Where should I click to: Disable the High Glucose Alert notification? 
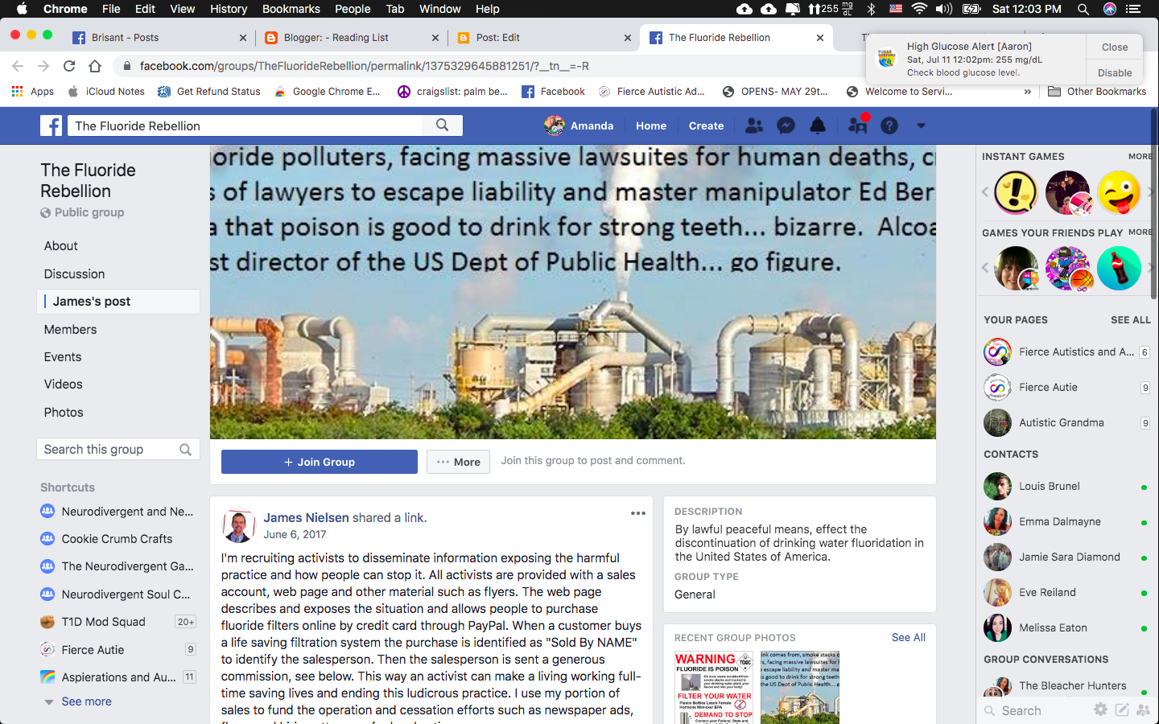coord(1114,72)
